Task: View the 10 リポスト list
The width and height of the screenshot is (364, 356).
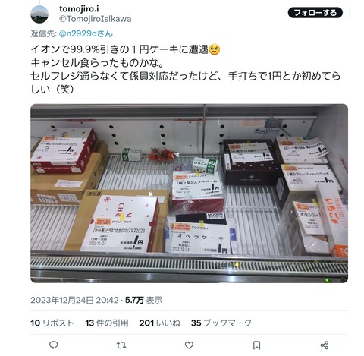Action: coord(52,323)
